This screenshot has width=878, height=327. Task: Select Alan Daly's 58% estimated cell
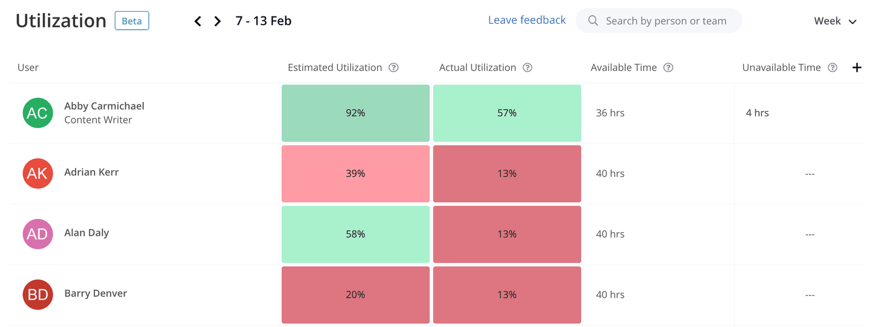(356, 234)
